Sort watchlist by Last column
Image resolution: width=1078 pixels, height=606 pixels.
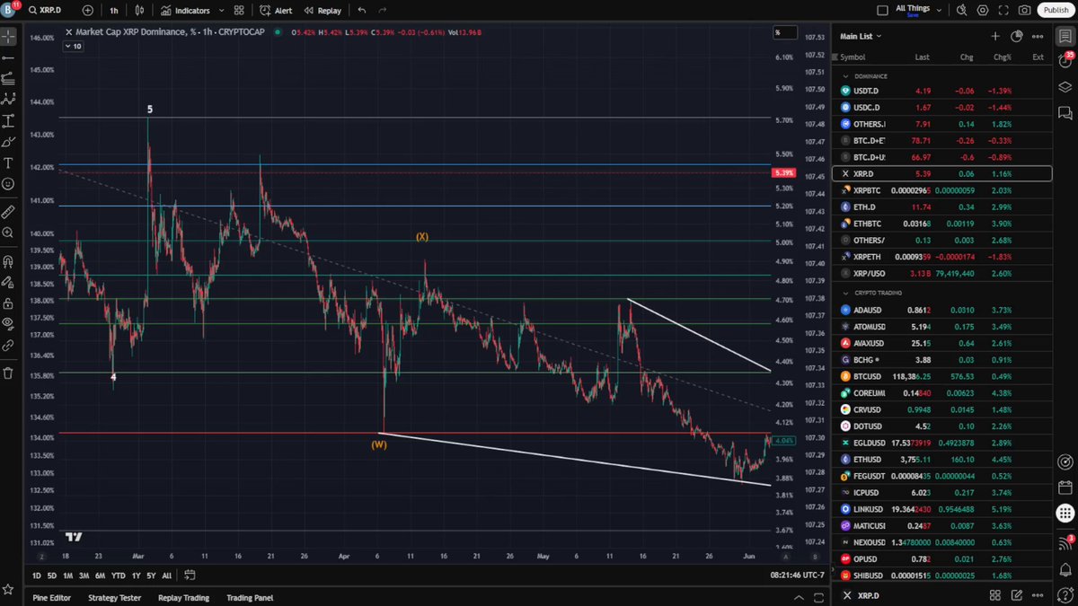click(x=922, y=57)
